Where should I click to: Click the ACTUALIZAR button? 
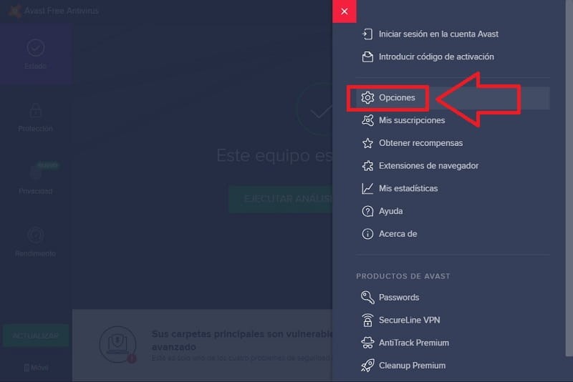tap(35, 336)
